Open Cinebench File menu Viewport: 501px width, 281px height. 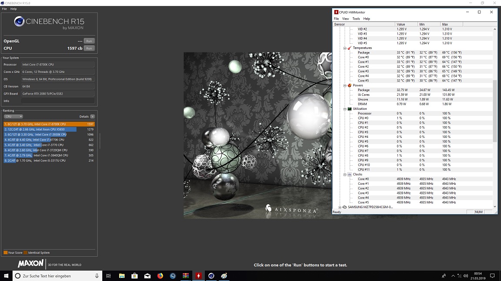coord(4,9)
